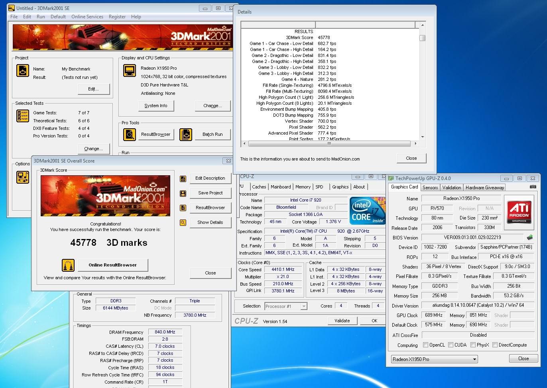
Task: Open the Run menu in 3DMark2001
Action: (41, 17)
